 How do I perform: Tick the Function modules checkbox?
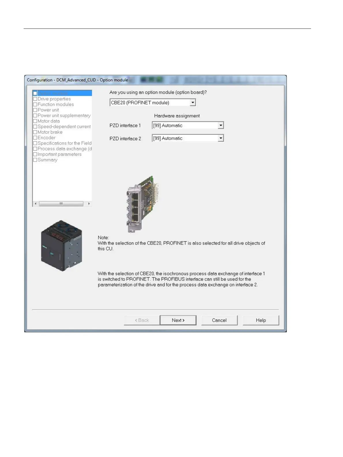[35, 105]
